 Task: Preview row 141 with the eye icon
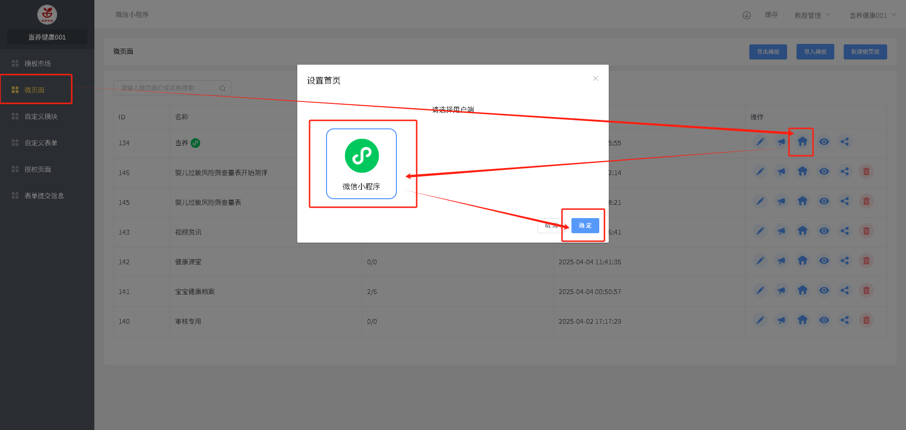824,290
